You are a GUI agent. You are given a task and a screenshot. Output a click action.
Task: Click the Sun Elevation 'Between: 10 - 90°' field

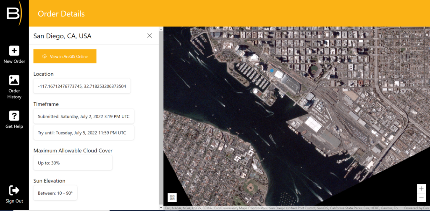point(55,193)
